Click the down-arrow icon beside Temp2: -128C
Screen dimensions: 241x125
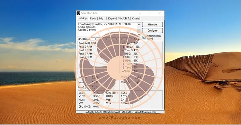tap(123, 47)
